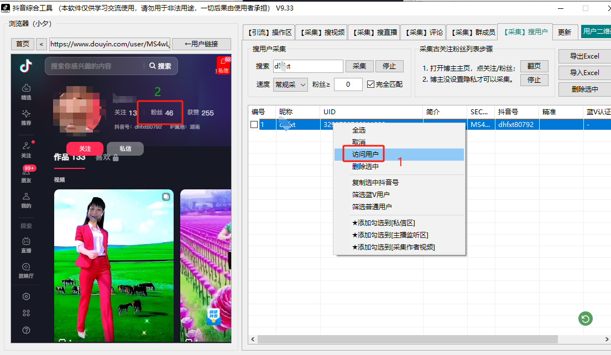Check the box for row 1 in table
This screenshot has height=355, width=611.
coord(254,125)
